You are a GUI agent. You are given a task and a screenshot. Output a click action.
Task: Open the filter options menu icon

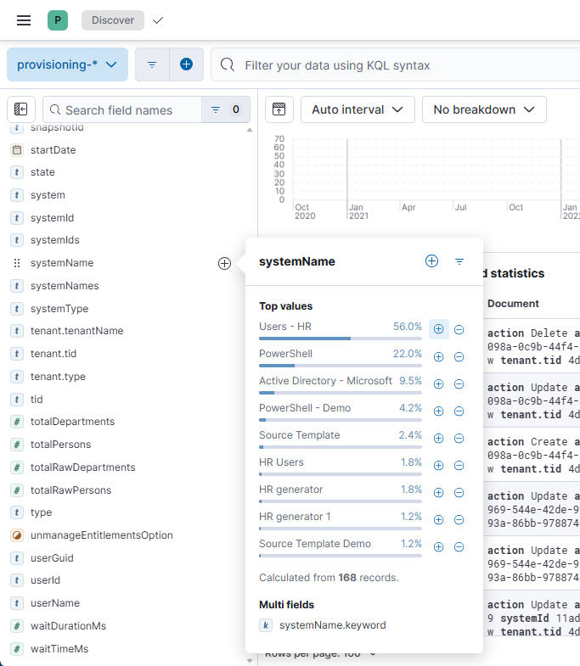tap(152, 64)
